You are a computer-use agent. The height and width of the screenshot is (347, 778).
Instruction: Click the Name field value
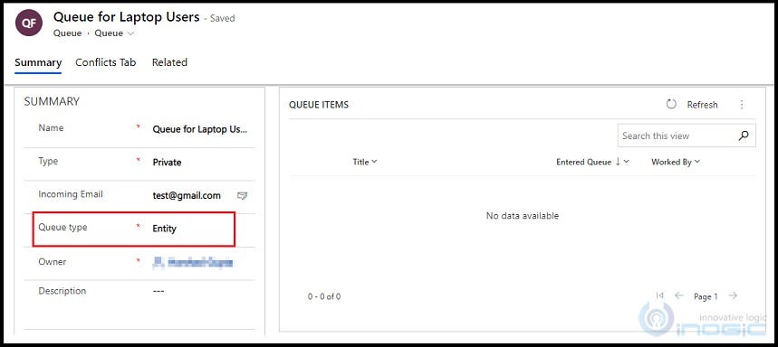[x=200, y=130]
